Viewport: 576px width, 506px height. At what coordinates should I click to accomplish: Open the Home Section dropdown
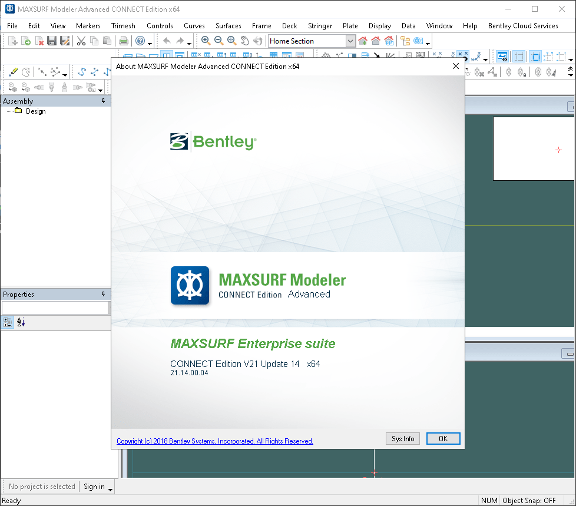pos(349,41)
